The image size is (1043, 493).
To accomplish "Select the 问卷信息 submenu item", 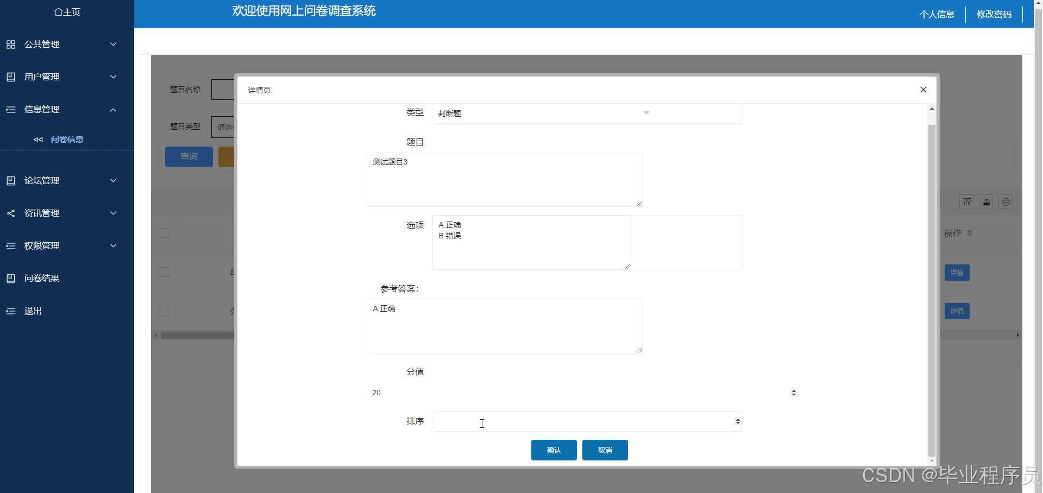I will click(67, 140).
